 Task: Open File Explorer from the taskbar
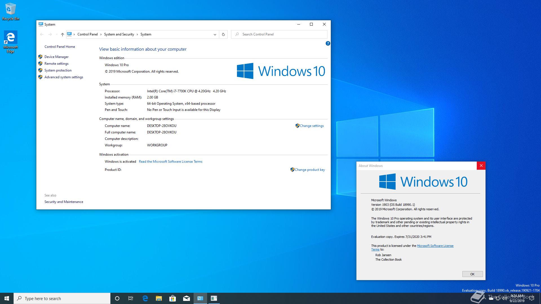point(159,298)
